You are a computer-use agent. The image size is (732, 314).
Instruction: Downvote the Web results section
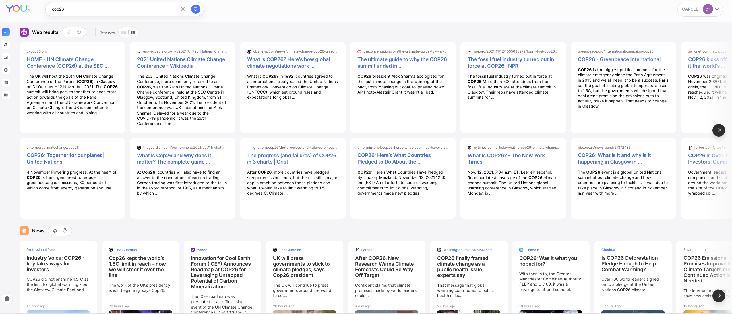[79, 32]
